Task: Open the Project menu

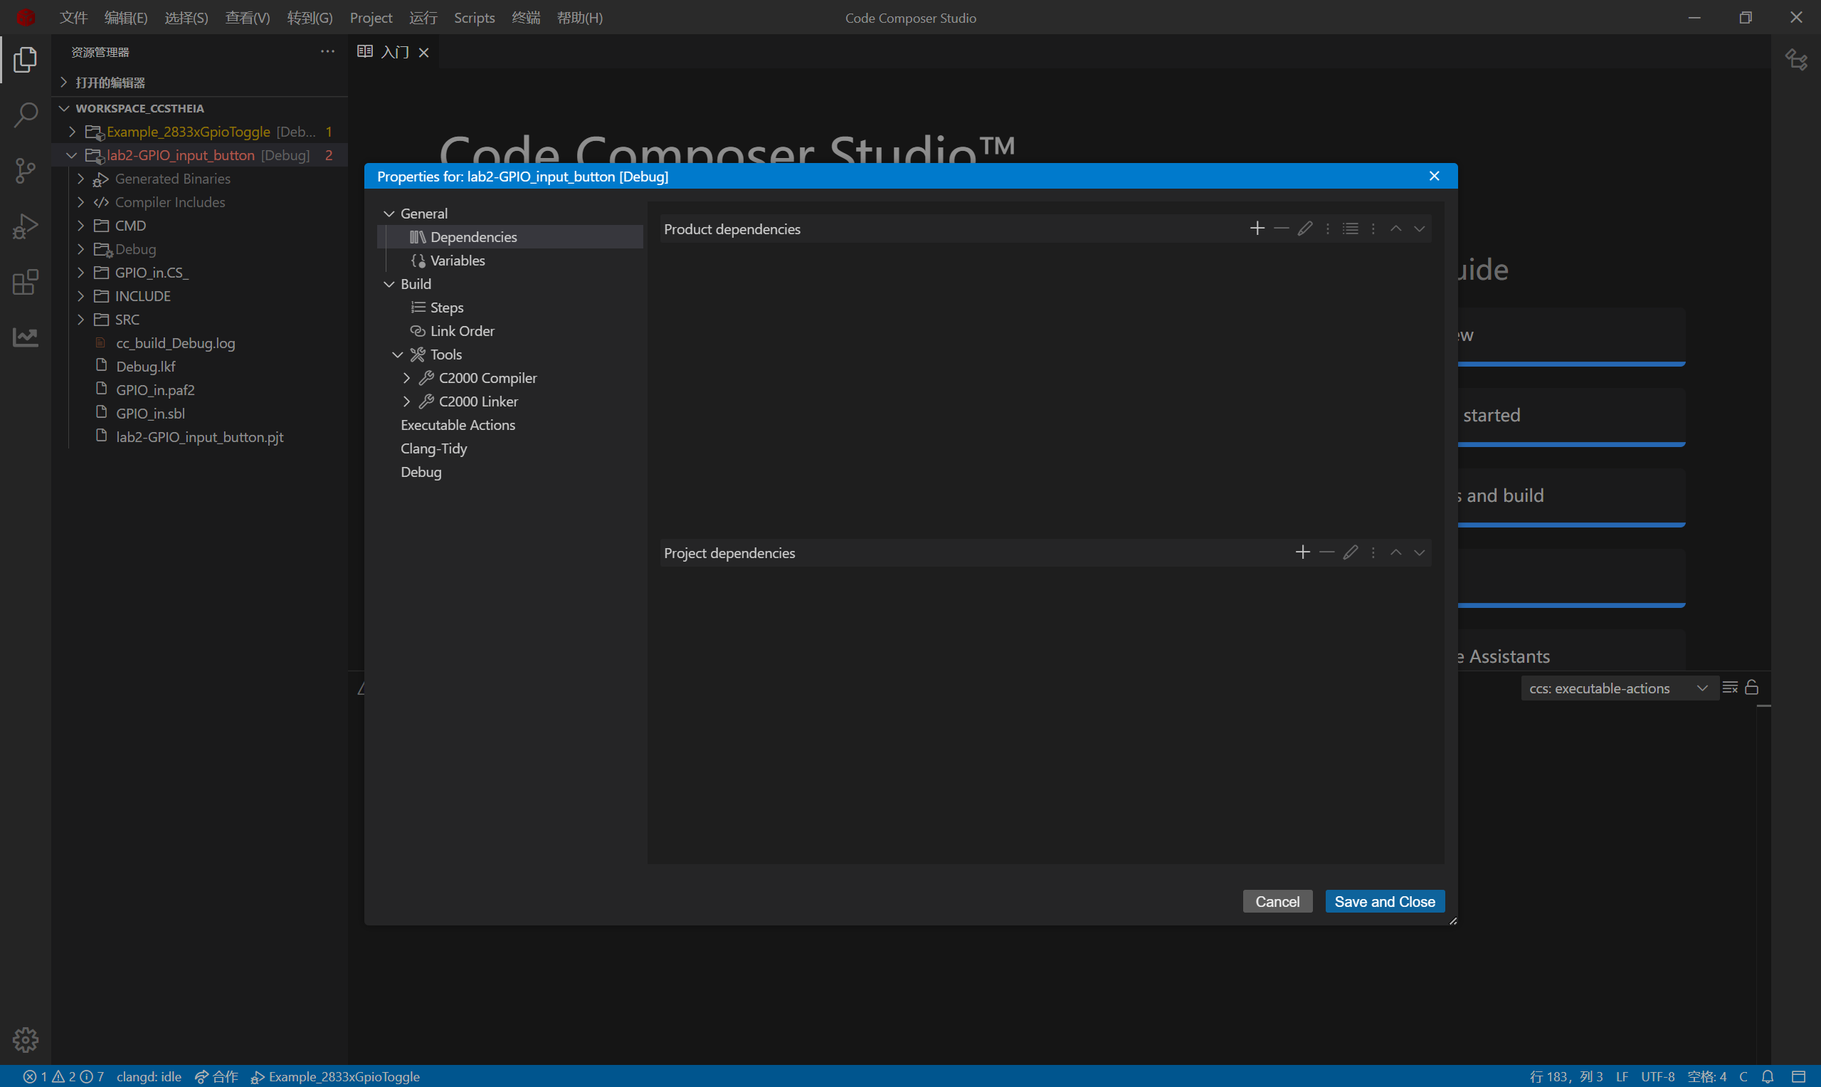Action: coord(371,18)
